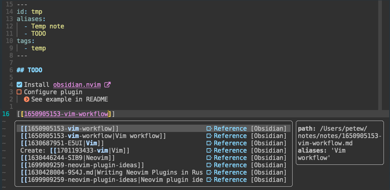Open the obsidian.nvim link

point(77,85)
